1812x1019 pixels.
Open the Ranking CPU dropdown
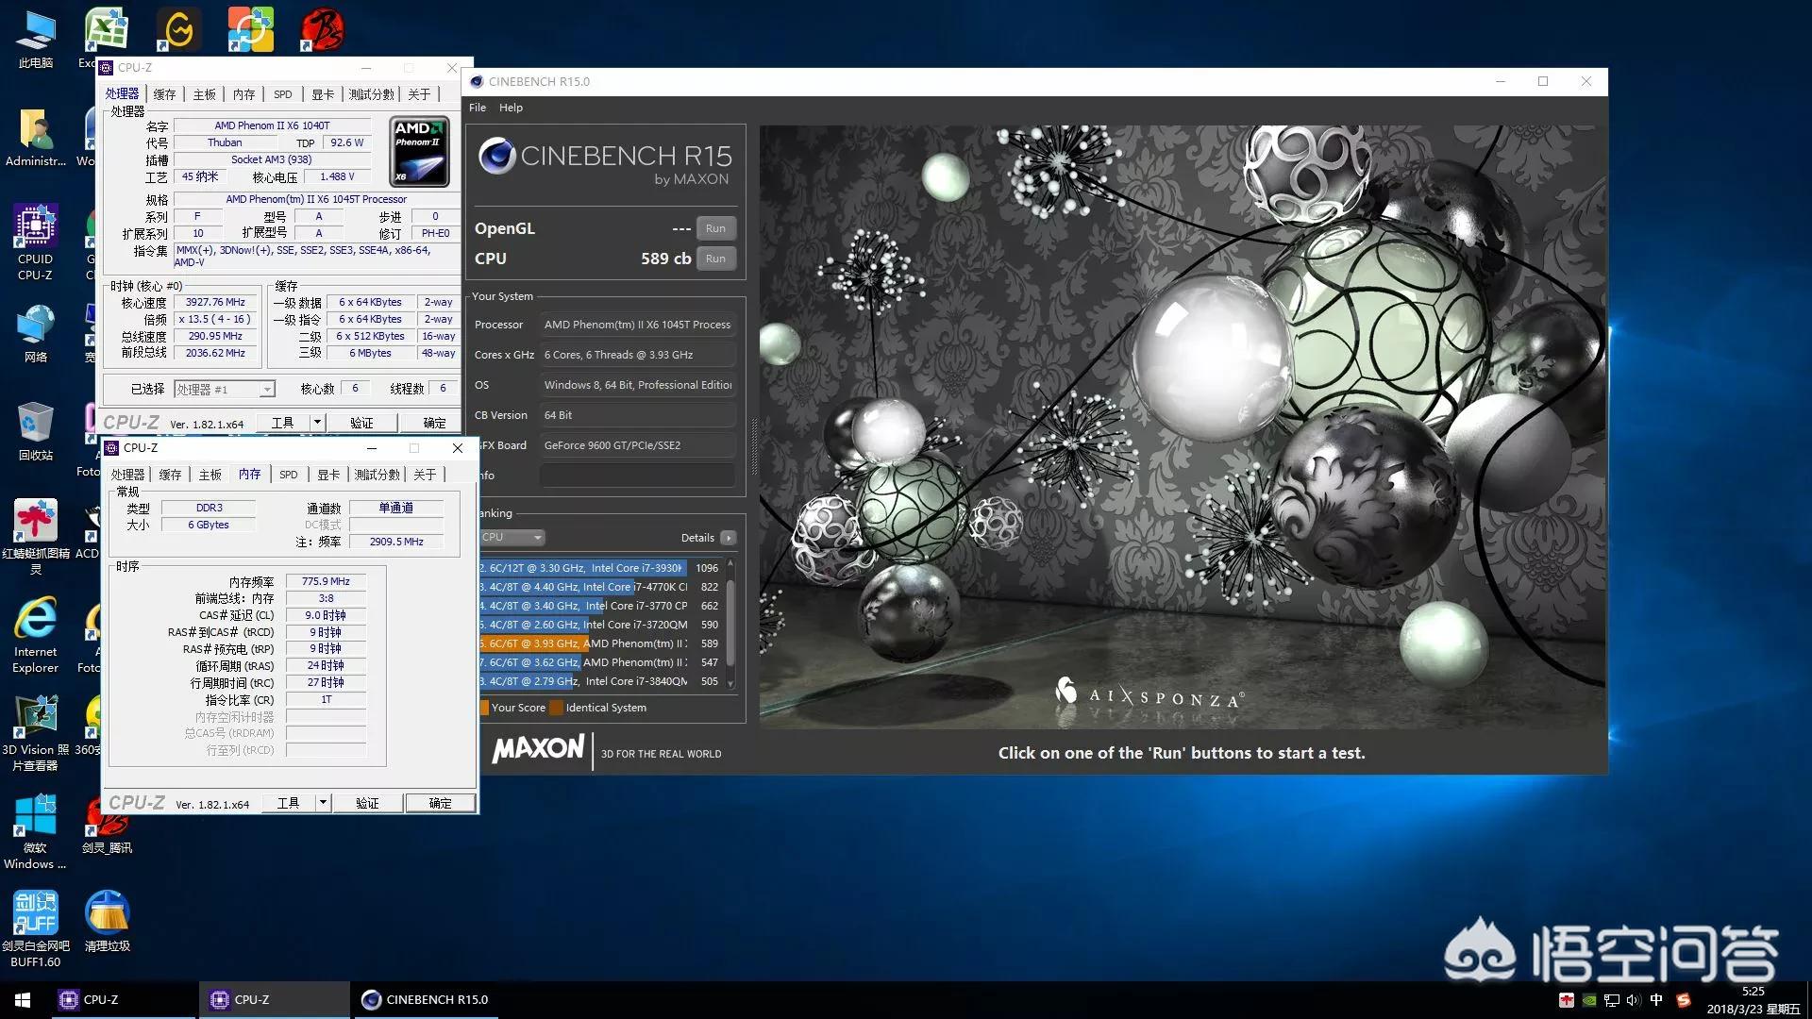click(512, 538)
